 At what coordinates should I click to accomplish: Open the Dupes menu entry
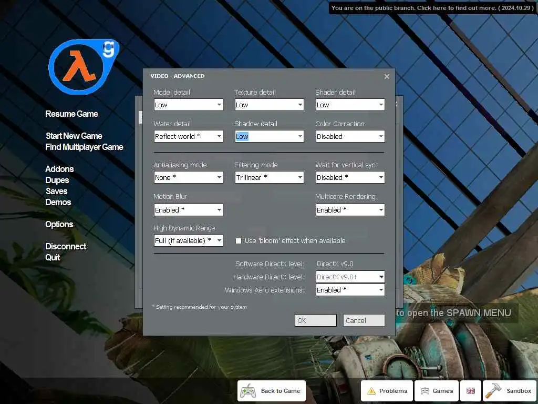57,180
